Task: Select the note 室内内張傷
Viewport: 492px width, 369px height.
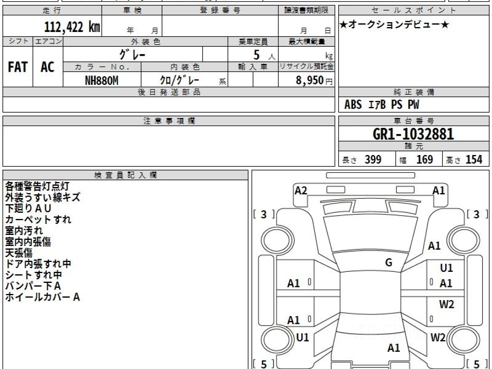Action: (28, 241)
